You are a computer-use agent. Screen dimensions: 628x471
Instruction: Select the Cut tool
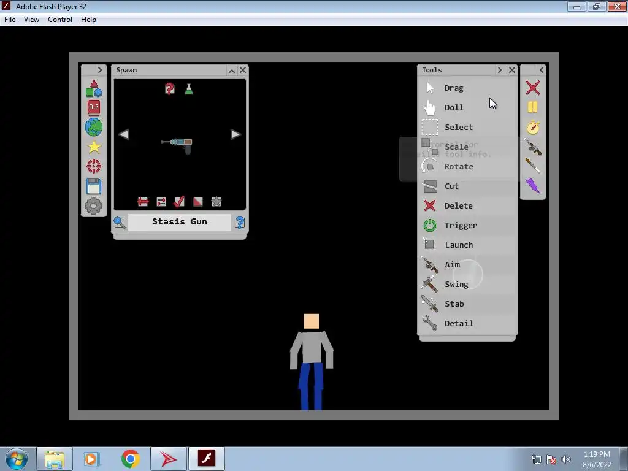[467, 186]
